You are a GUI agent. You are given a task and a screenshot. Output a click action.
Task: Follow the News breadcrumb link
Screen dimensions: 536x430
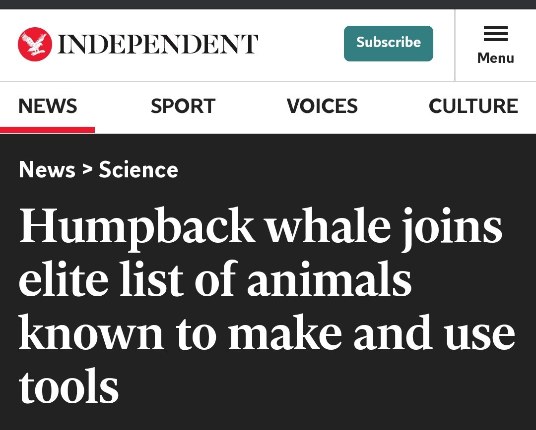pyautogui.click(x=47, y=170)
